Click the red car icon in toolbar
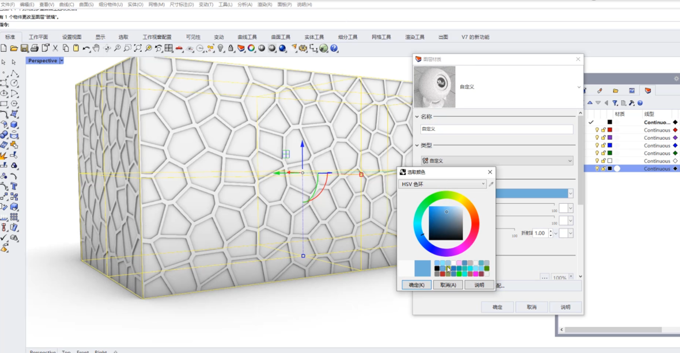680x353 pixels. pos(179,48)
